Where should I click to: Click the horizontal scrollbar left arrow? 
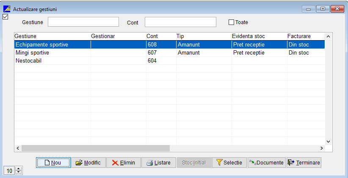18,148
